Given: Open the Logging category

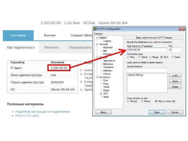Looking at the screenshot, I should coord(107,41).
